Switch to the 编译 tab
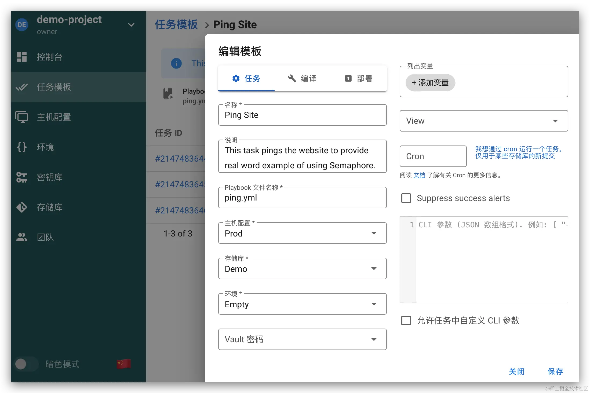The height and width of the screenshot is (393, 590). (302, 78)
